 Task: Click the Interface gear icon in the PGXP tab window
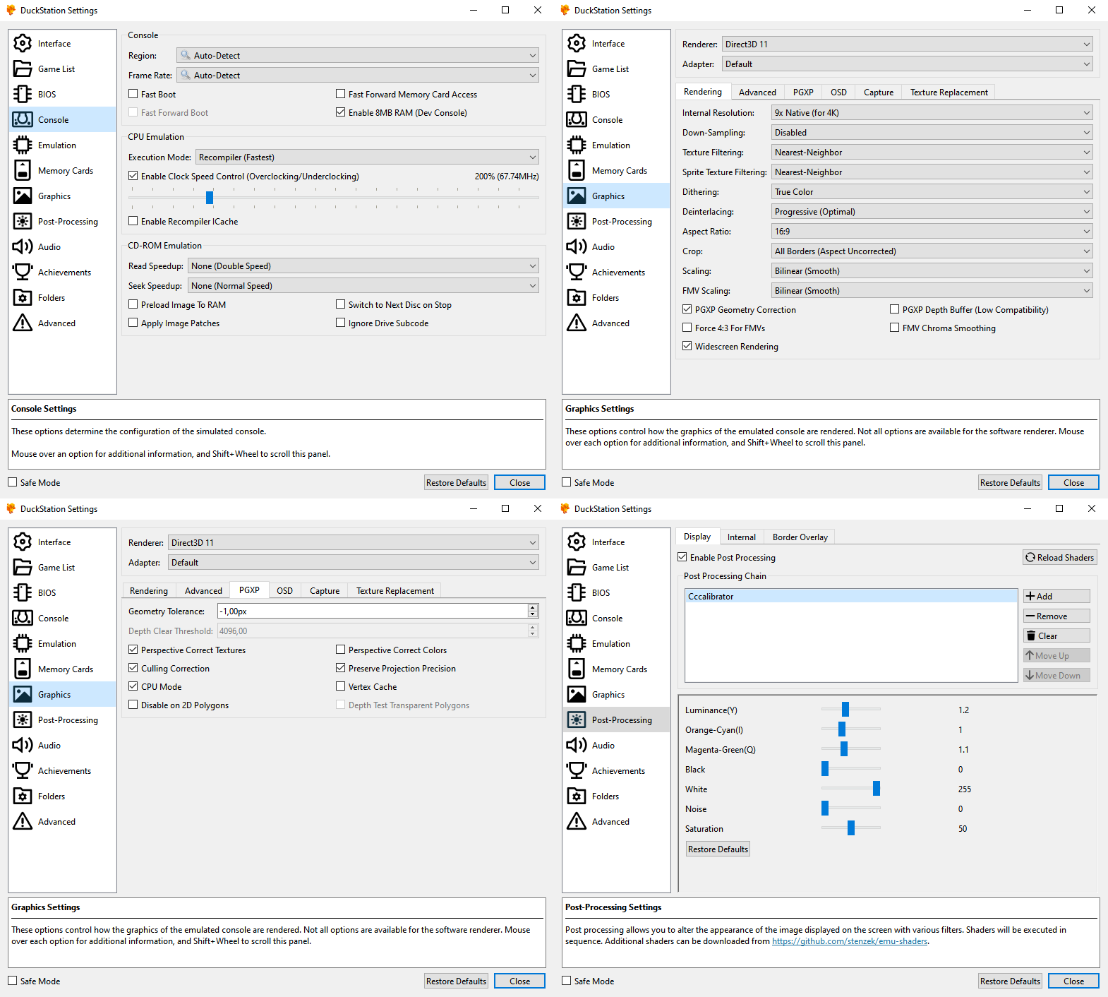(x=23, y=542)
